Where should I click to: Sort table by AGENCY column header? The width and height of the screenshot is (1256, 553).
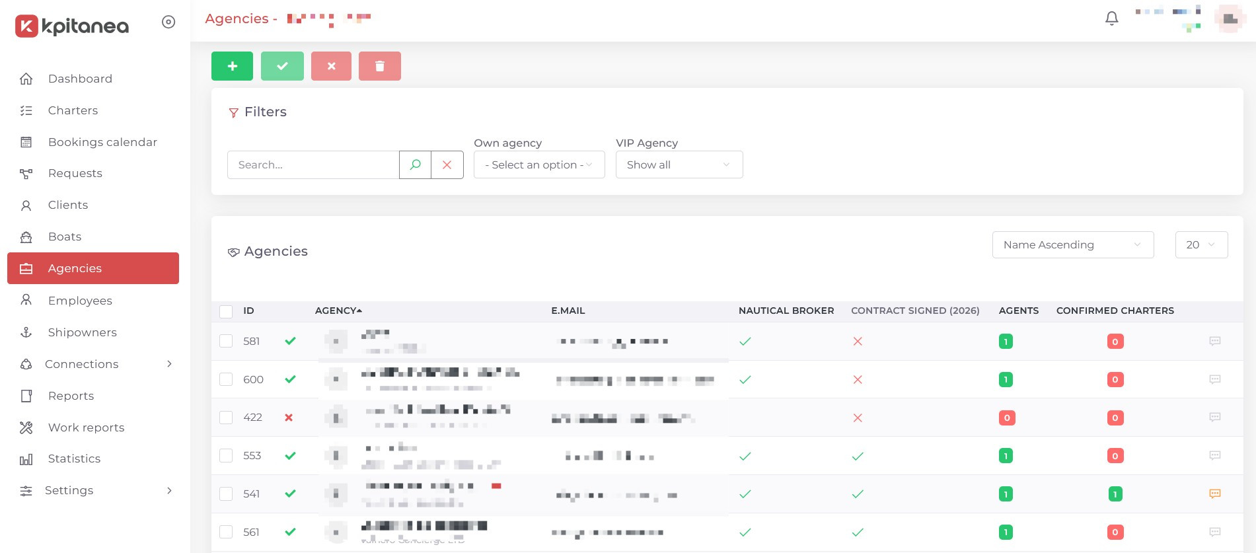338,311
